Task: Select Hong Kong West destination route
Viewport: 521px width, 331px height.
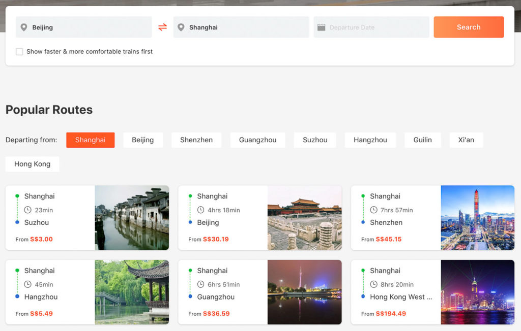Action: [x=401, y=297]
